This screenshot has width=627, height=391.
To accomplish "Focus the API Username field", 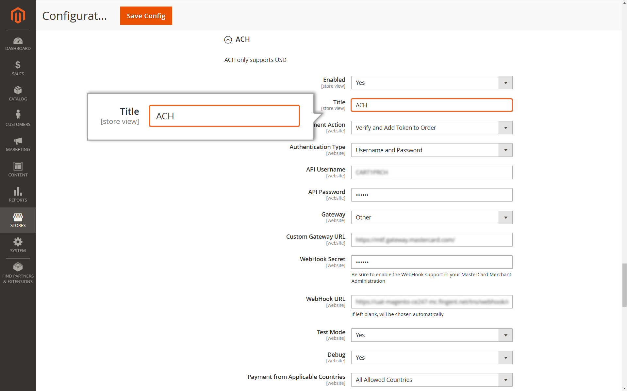I will click(x=432, y=172).
